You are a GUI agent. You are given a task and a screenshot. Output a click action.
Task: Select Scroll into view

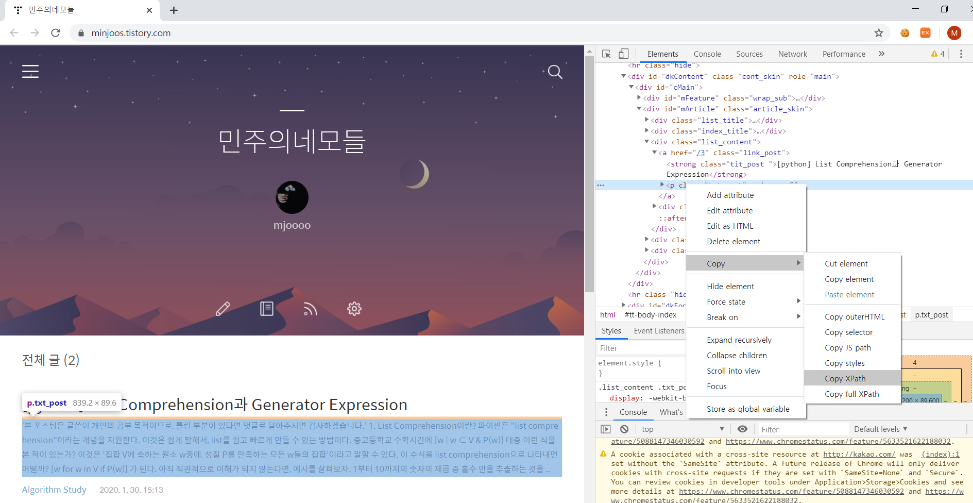tap(746, 371)
